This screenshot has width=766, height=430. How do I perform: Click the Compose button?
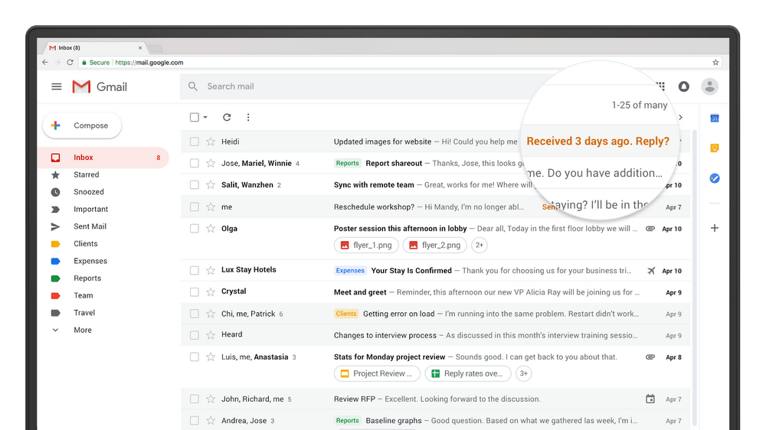click(82, 125)
